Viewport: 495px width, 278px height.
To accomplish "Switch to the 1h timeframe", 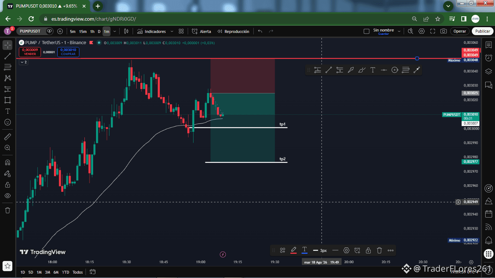I will (x=92, y=31).
